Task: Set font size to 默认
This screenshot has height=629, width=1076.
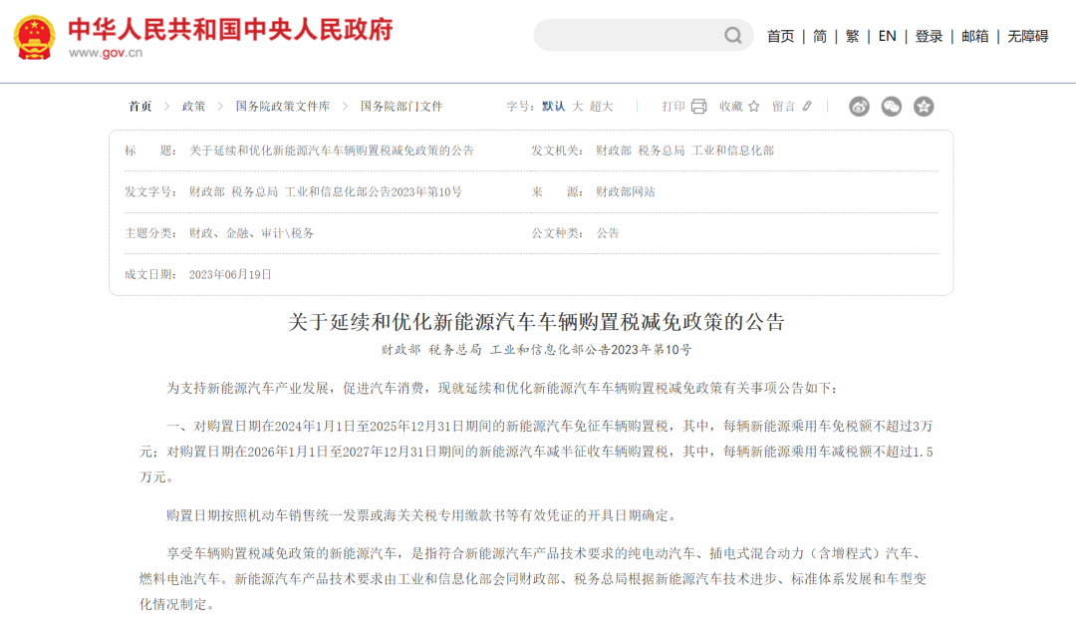Action: 553,107
